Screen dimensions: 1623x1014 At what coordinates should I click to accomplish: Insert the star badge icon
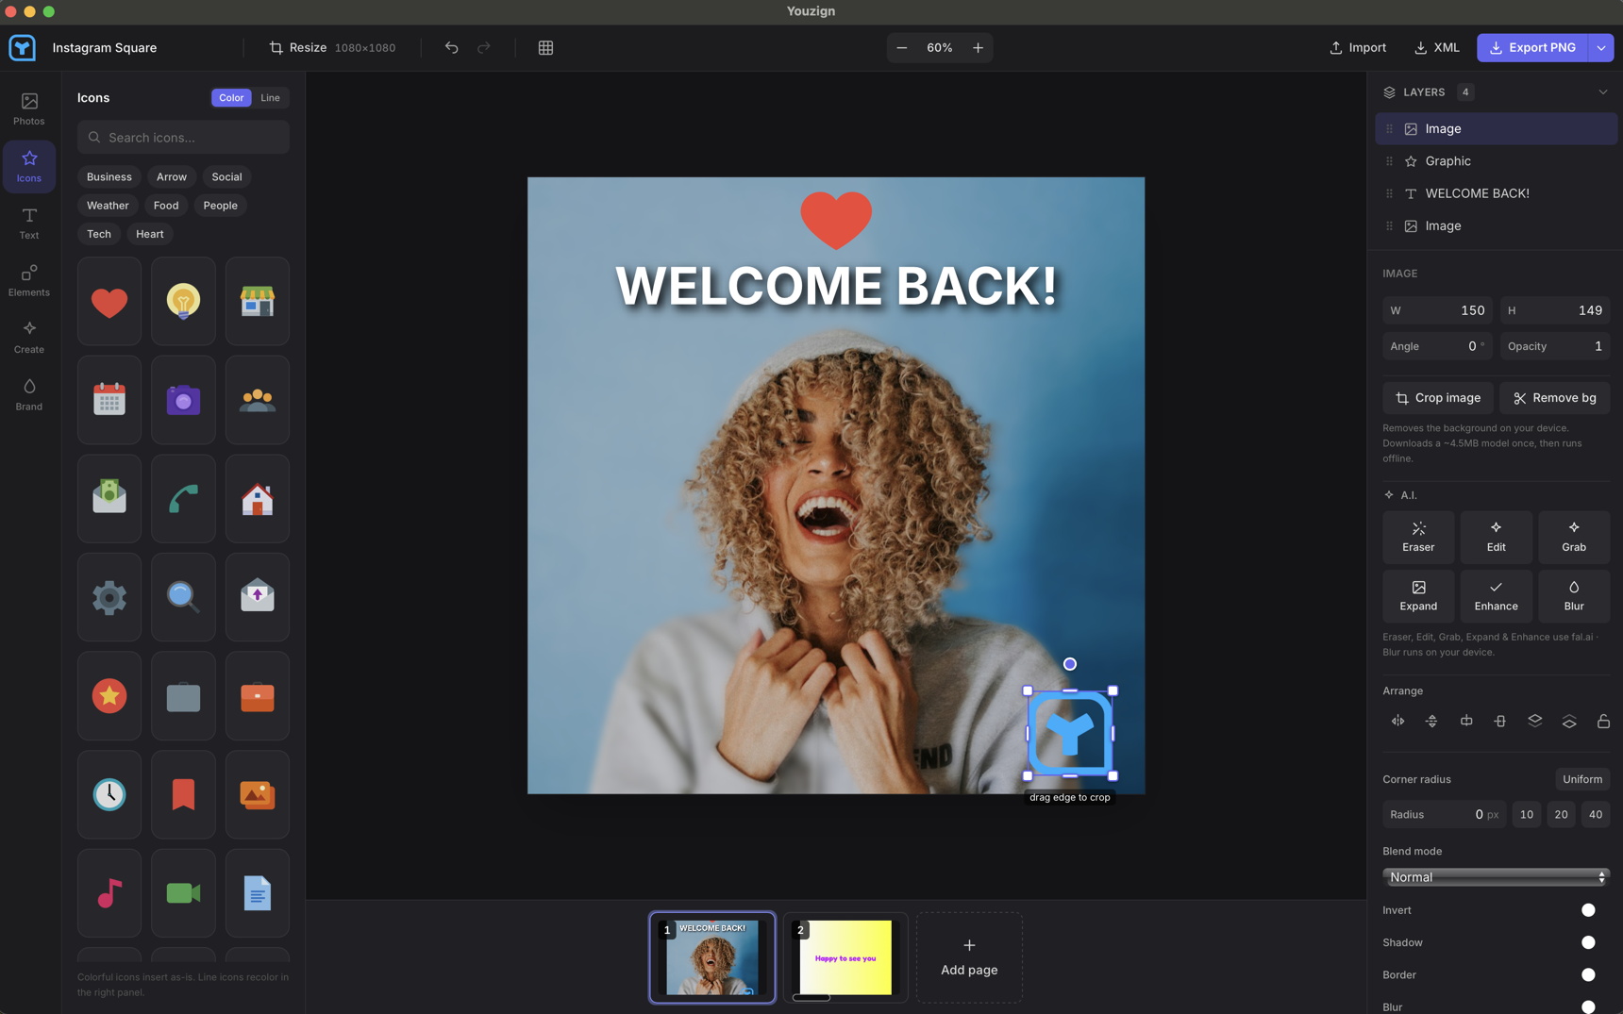pos(109,696)
